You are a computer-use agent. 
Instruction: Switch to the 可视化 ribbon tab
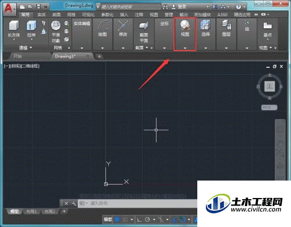88,15
